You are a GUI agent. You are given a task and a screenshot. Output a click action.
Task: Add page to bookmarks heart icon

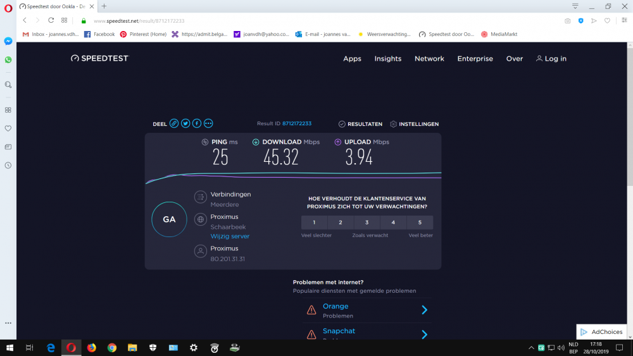(607, 21)
